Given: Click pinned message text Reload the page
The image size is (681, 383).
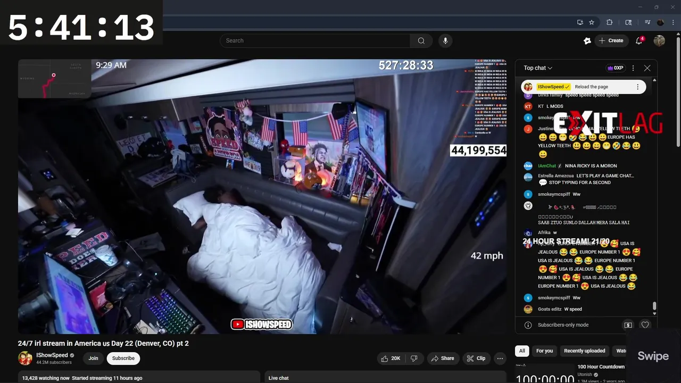Looking at the screenshot, I should click(x=591, y=87).
